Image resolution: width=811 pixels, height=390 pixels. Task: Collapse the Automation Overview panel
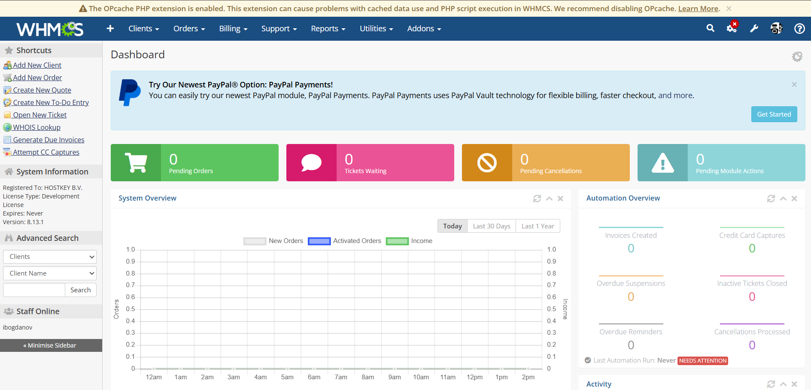point(783,198)
